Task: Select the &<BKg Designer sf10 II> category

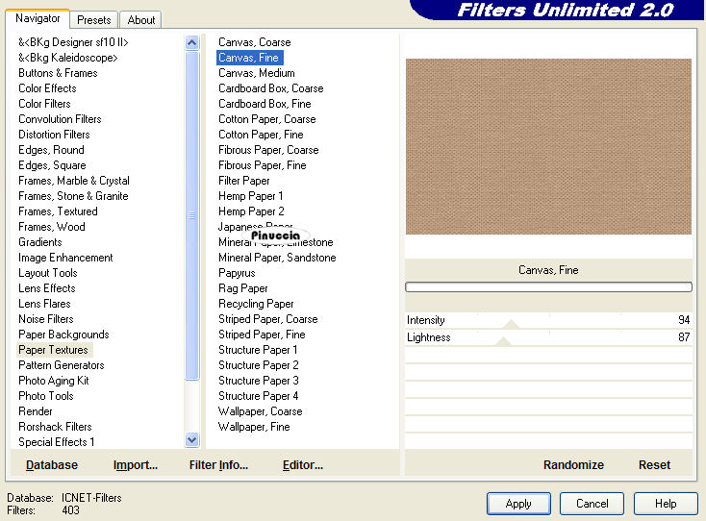Action: pos(73,42)
